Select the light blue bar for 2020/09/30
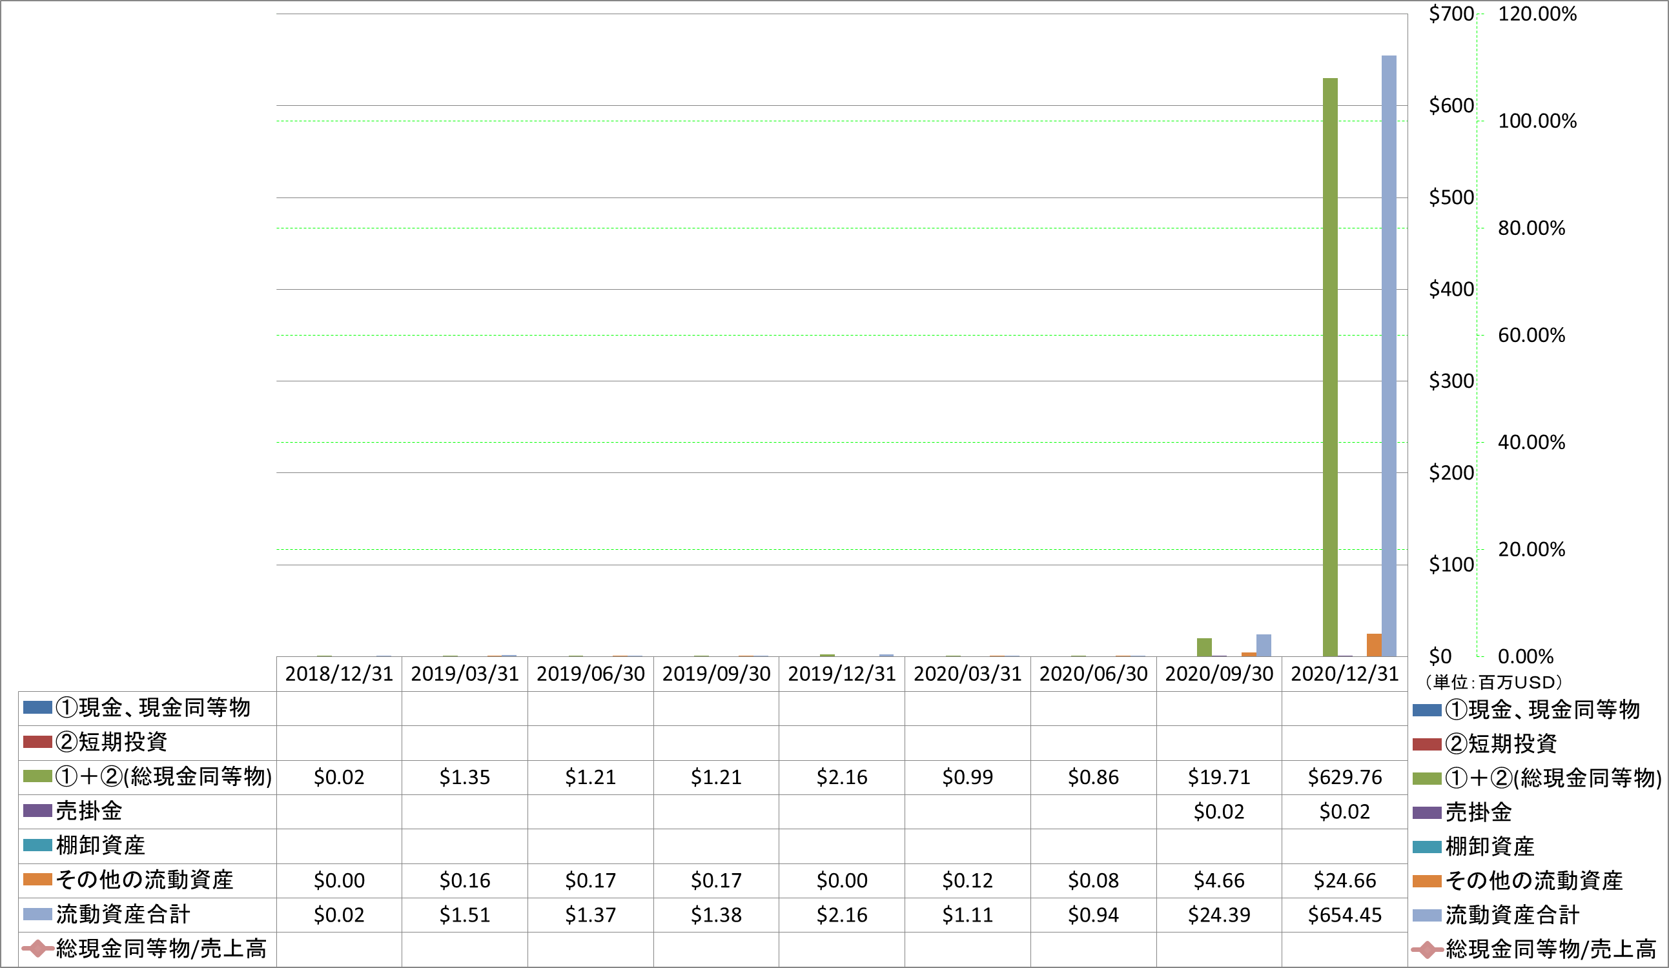 pyautogui.click(x=1264, y=645)
